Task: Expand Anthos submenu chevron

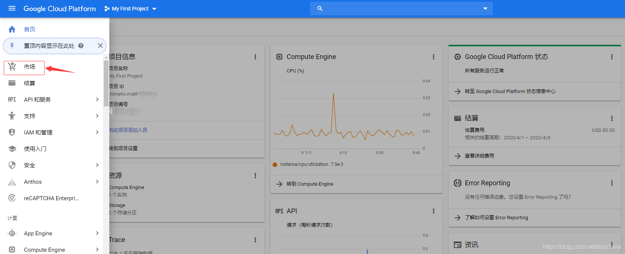Action: click(x=97, y=182)
